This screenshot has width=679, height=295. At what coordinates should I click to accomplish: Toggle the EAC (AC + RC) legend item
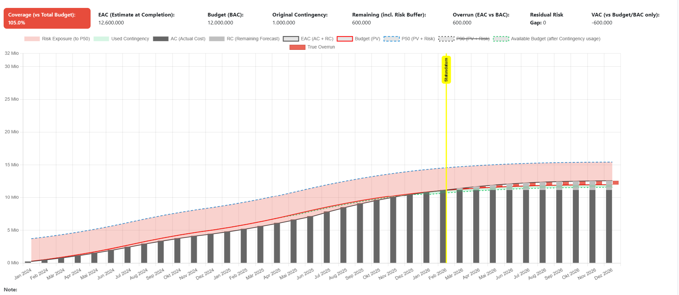[308, 39]
